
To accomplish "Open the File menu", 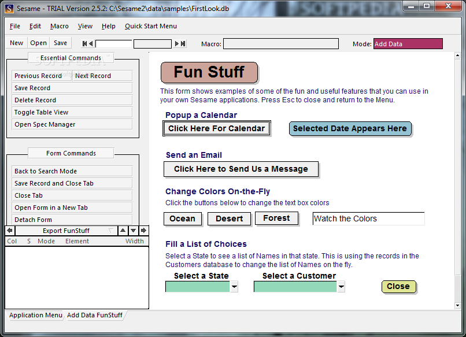I will coord(15,26).
